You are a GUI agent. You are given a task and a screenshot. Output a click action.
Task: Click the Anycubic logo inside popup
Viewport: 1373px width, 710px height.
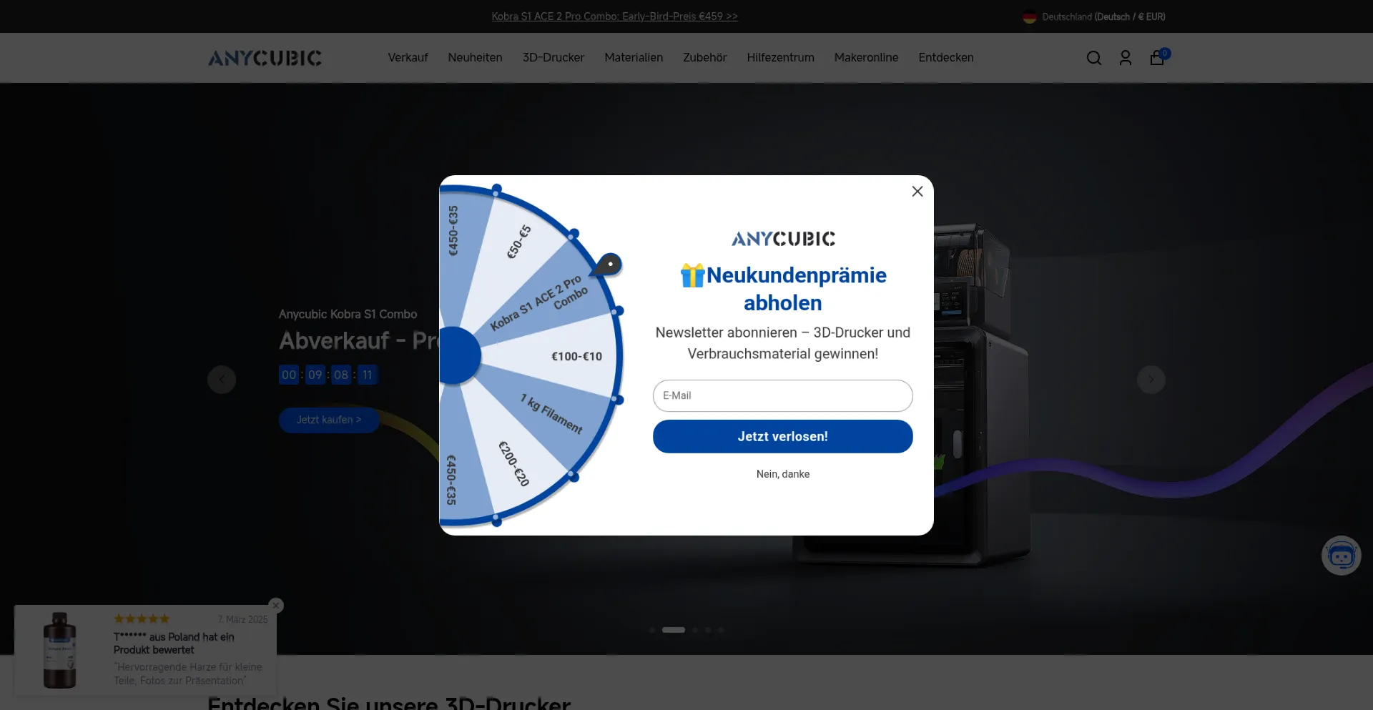click(782, 239)
